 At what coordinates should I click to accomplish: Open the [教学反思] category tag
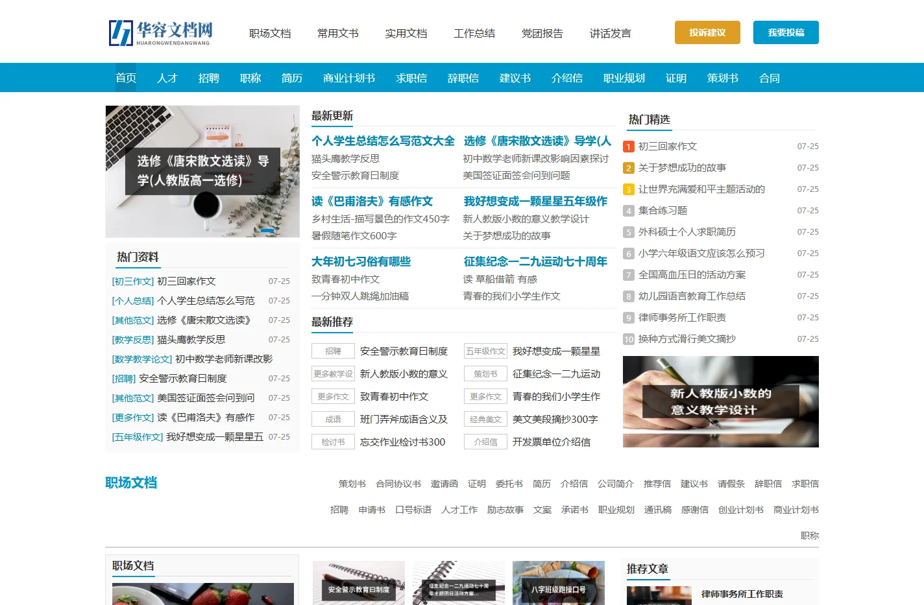(133, 340)
